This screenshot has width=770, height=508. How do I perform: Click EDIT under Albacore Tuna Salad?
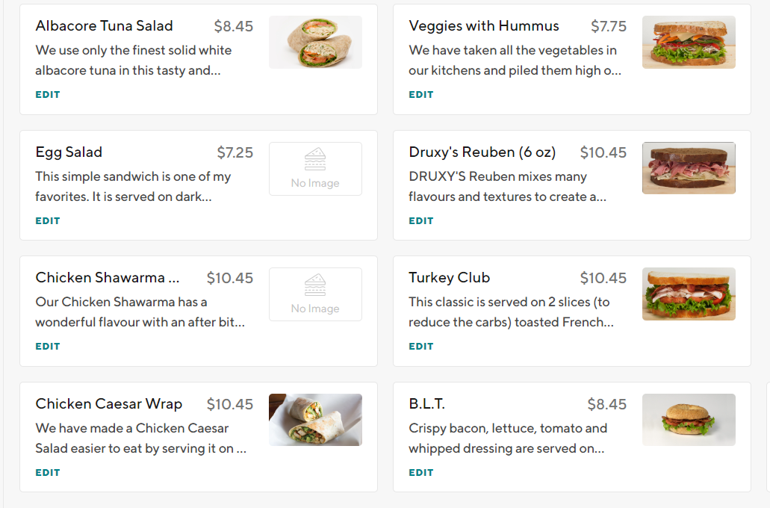click(x=48, y=95)
